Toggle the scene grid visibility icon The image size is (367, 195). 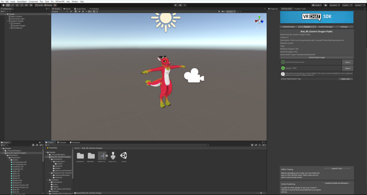(95, 11)
